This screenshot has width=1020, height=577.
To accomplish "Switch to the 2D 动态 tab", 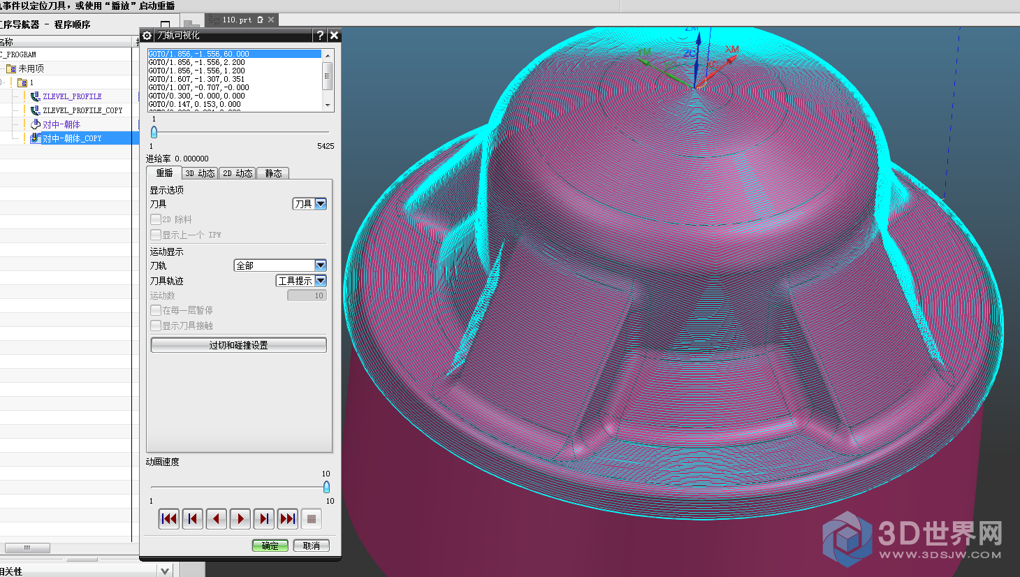I will pos(238,173).
